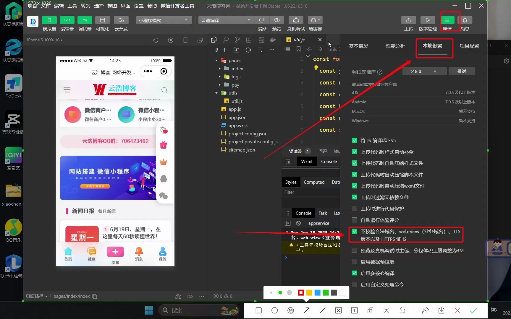Viewport: 511px width, 319px height.
Task: Open the 普通编译 compile mode dropdown
Action: point(226,20)
